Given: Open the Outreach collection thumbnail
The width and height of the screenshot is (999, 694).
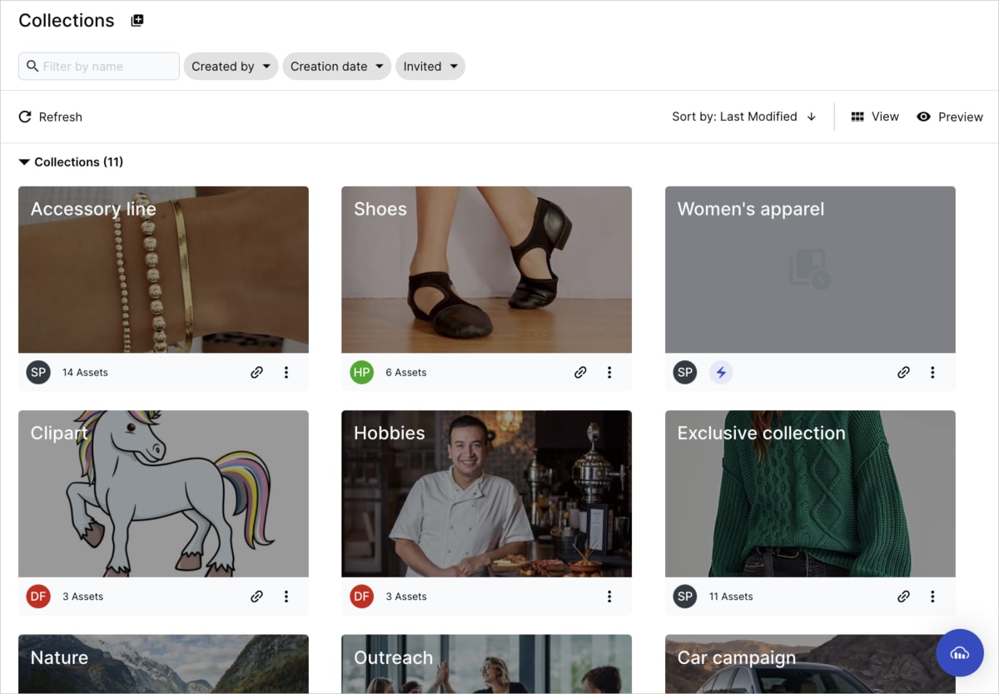Looking at the screenshot, I should click(486, 664).
